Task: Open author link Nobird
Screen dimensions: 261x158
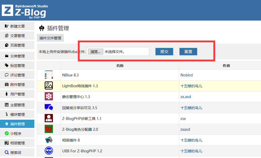Action: (x=187, y=75)
